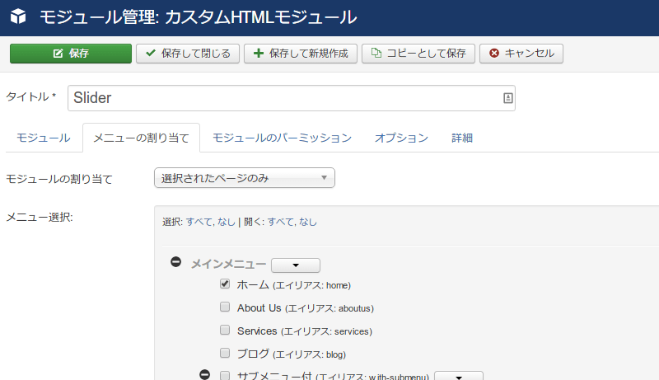Screen dimensions: 659x380
Task: Click 保存して閉じる button
Action: tap(188, 54)
